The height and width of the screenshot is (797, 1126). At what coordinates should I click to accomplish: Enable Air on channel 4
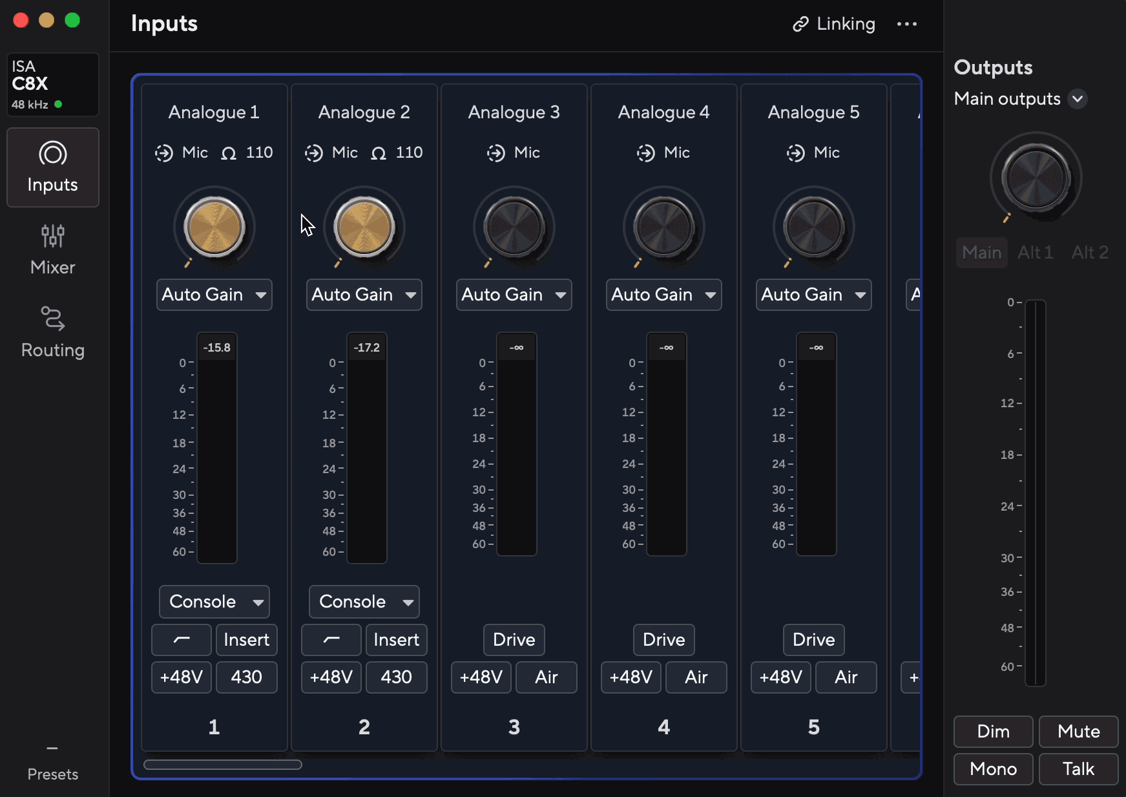696,677
